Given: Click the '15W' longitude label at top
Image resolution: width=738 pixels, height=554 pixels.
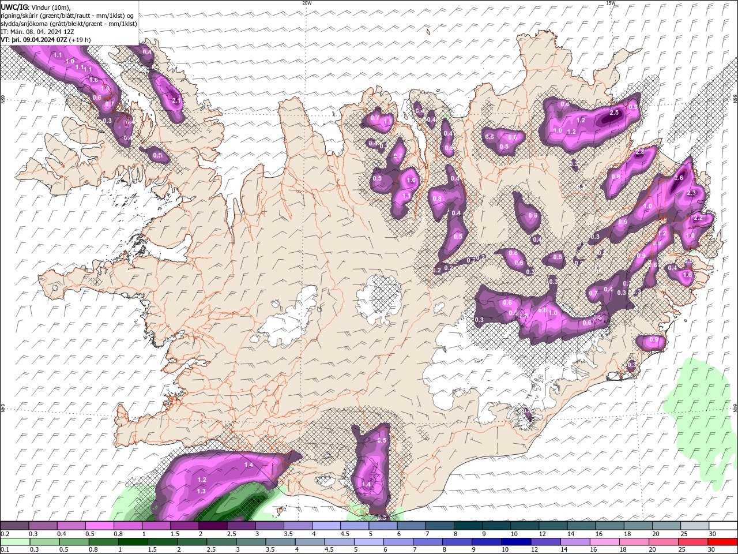Looking at the screenshot, I should point(611,3).
